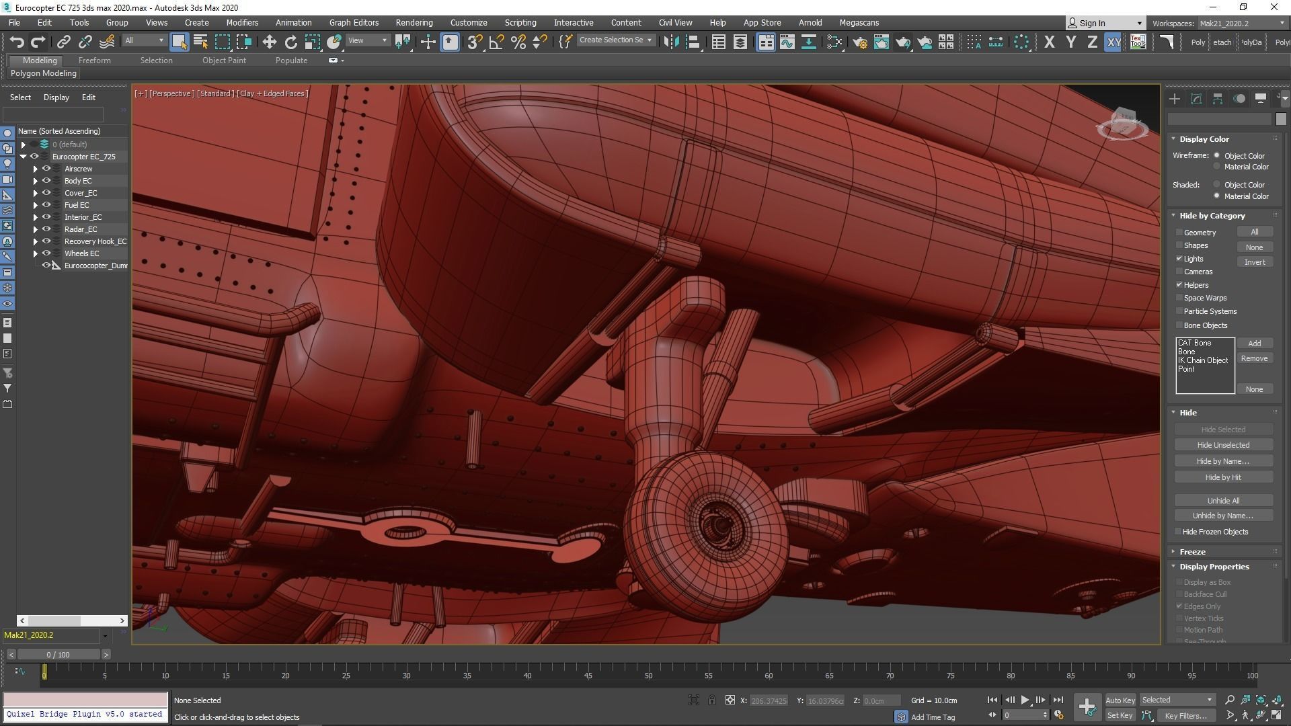Screen dimensions: 1291x726
Task: Select the Move tool
Action: click(269, 42)
